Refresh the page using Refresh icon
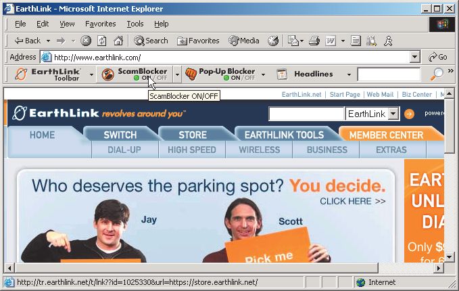Image resolution: width=459 pixels, height=291 pixels. coord(102,41)
